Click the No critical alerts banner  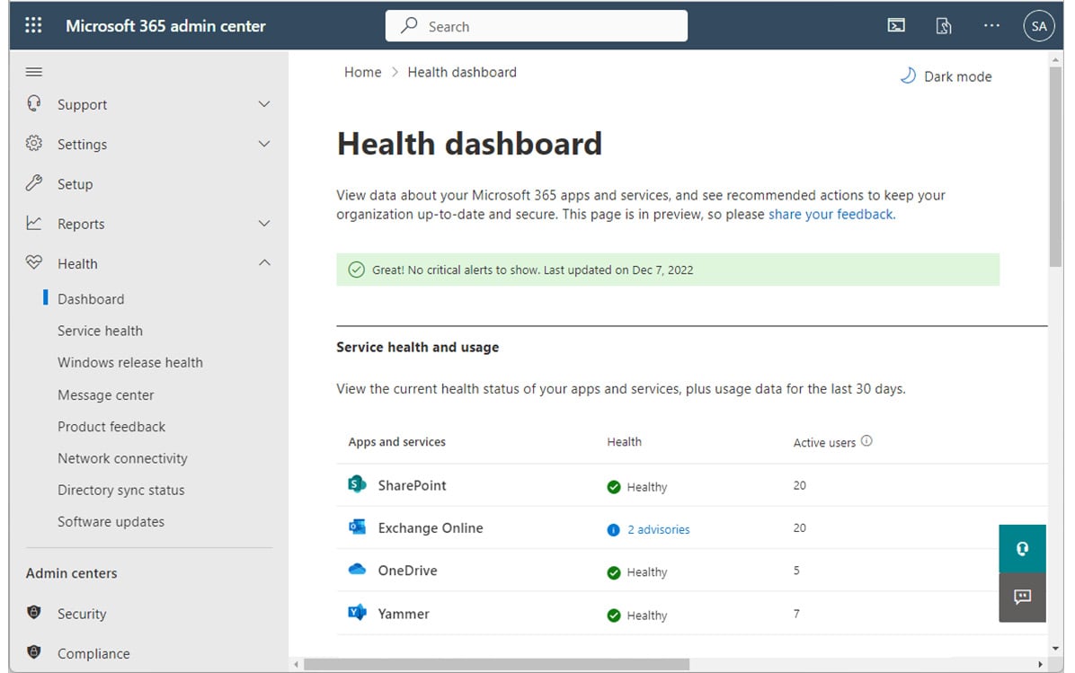point(668,270)
